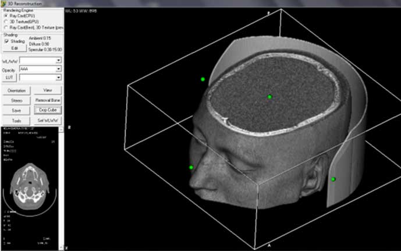Open the Tools button
The height and width of the screenshot is (251, 401).
(16, 120)
